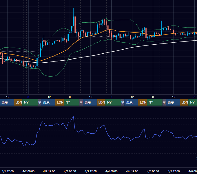The height and width of the screenshot is (174, 197).
Task: Click the 早 early-session block on 4/4
Action: coord(123,102)
